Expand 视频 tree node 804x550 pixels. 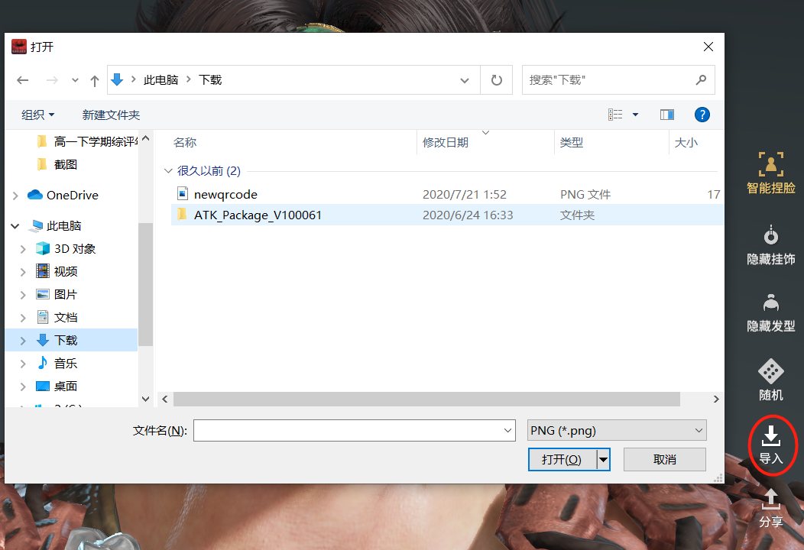coord(23,272)
